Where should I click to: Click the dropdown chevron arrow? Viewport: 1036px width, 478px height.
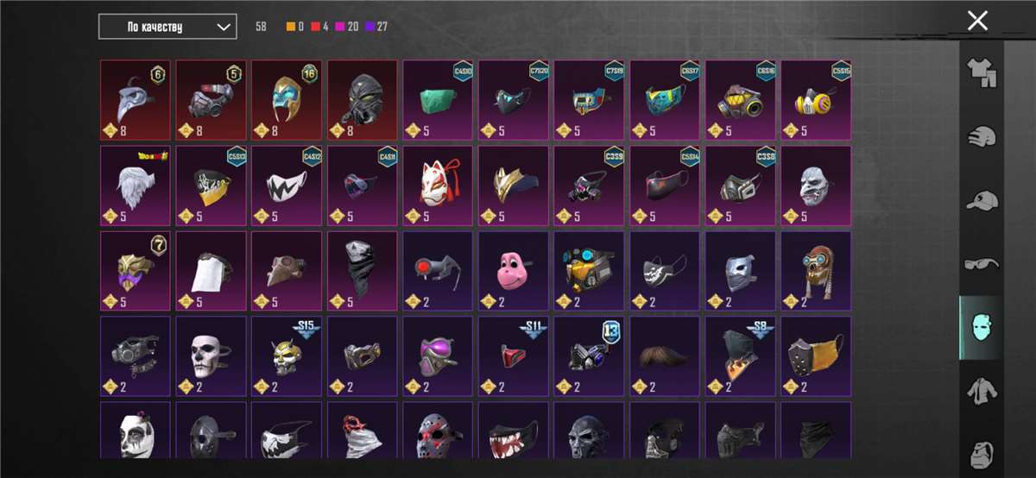(224, 28)
